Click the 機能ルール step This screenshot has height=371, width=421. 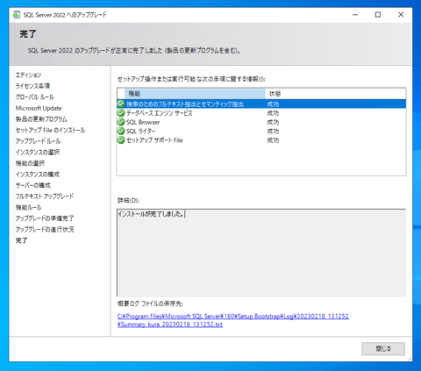[29, 207]
